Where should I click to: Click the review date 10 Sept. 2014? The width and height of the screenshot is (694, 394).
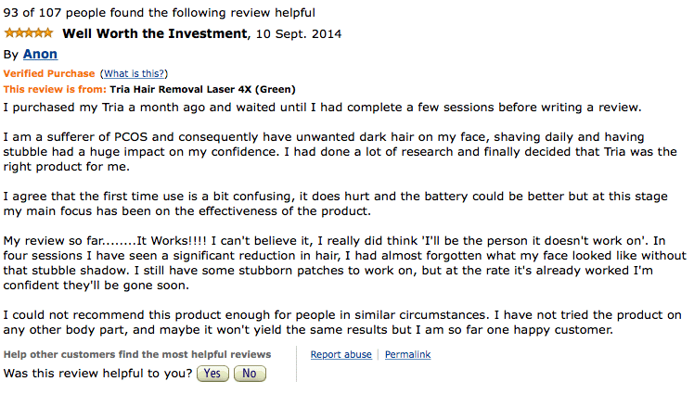pyautogui.click(x=299, y=34)
